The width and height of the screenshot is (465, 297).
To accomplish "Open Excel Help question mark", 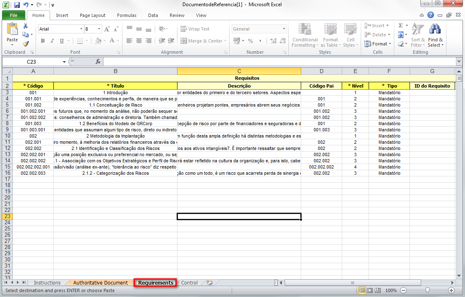I will click(431, 15).
